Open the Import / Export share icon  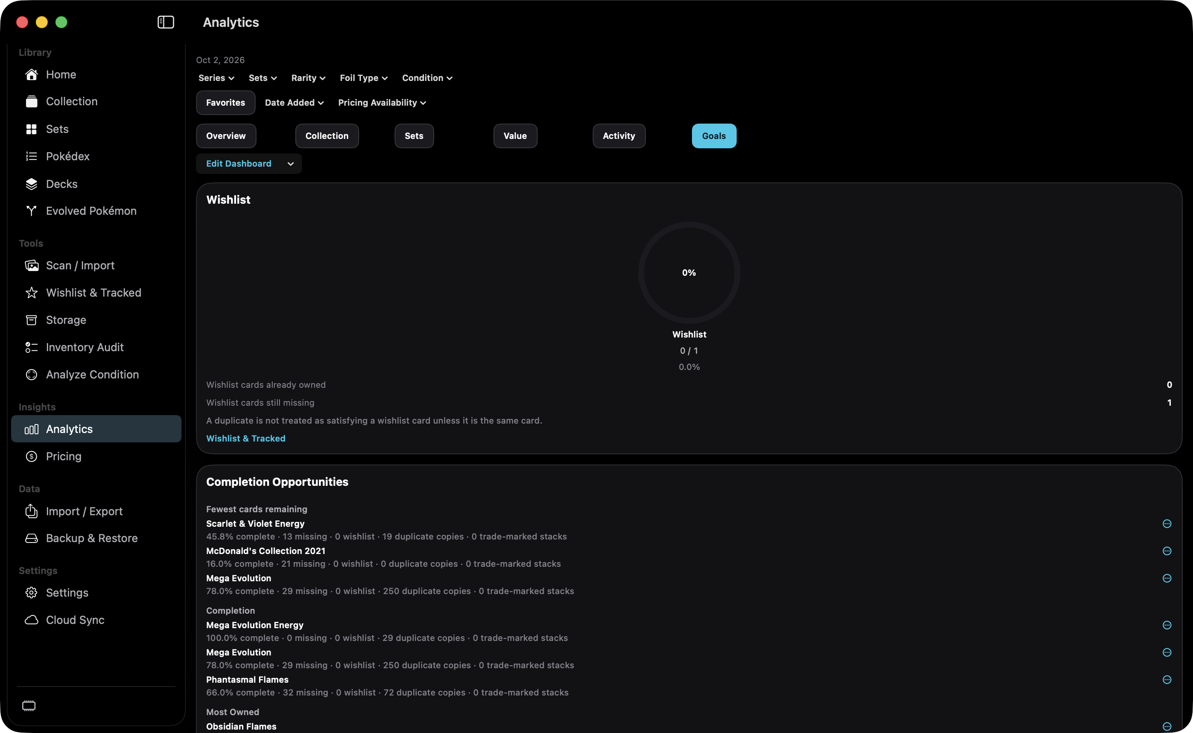[32, 511]
